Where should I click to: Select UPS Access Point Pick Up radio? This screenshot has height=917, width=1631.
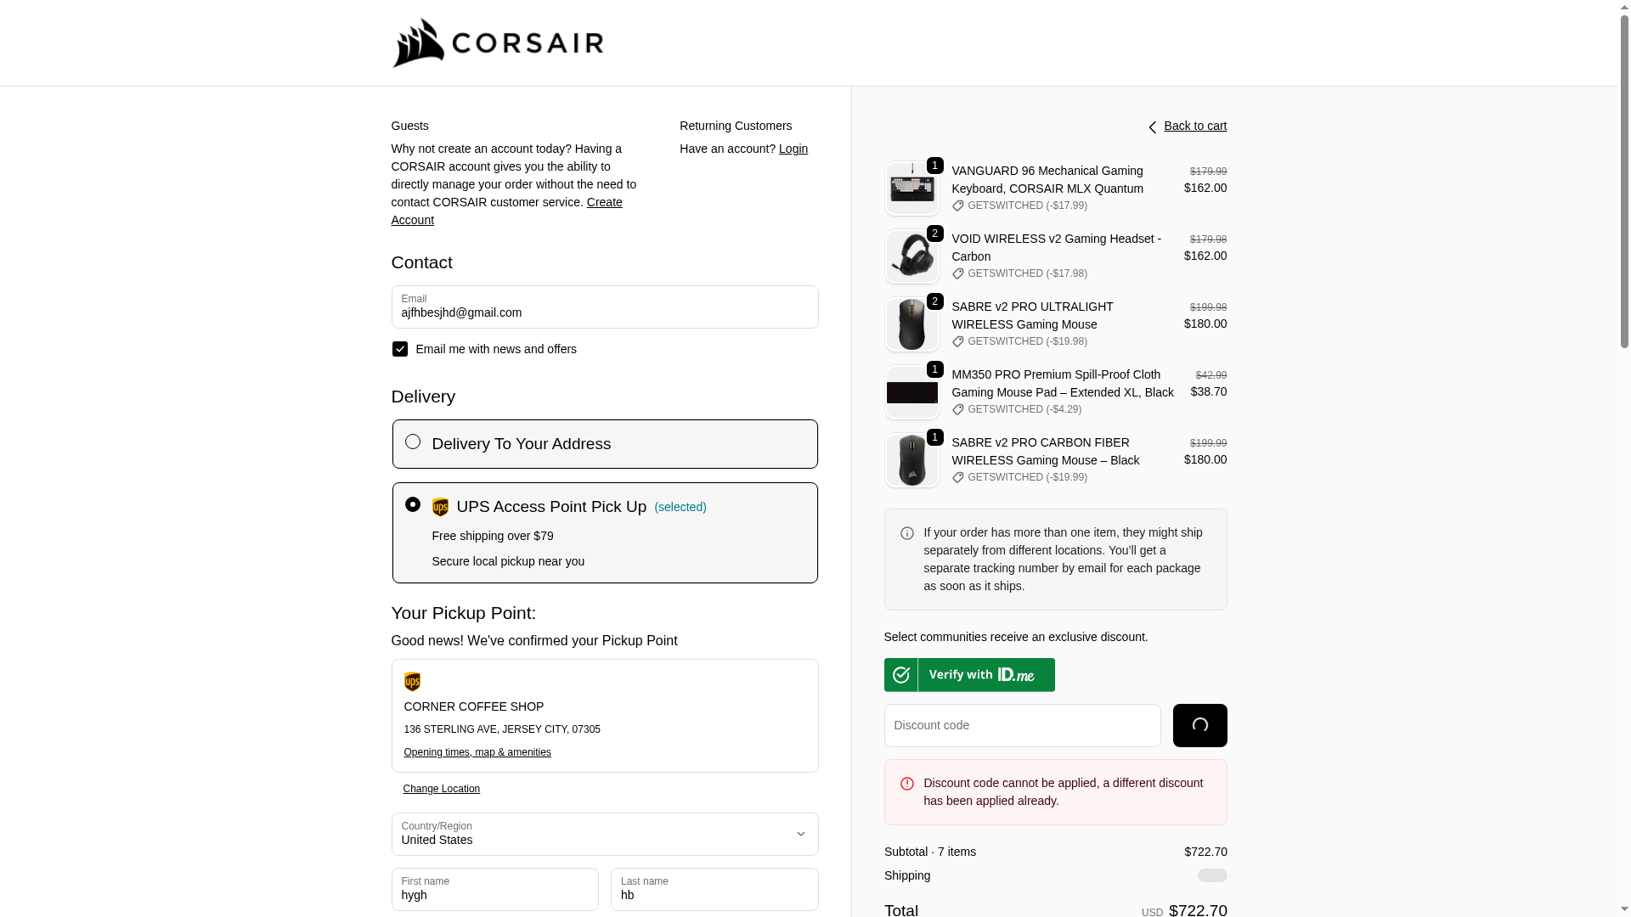[x=413, y=504]
